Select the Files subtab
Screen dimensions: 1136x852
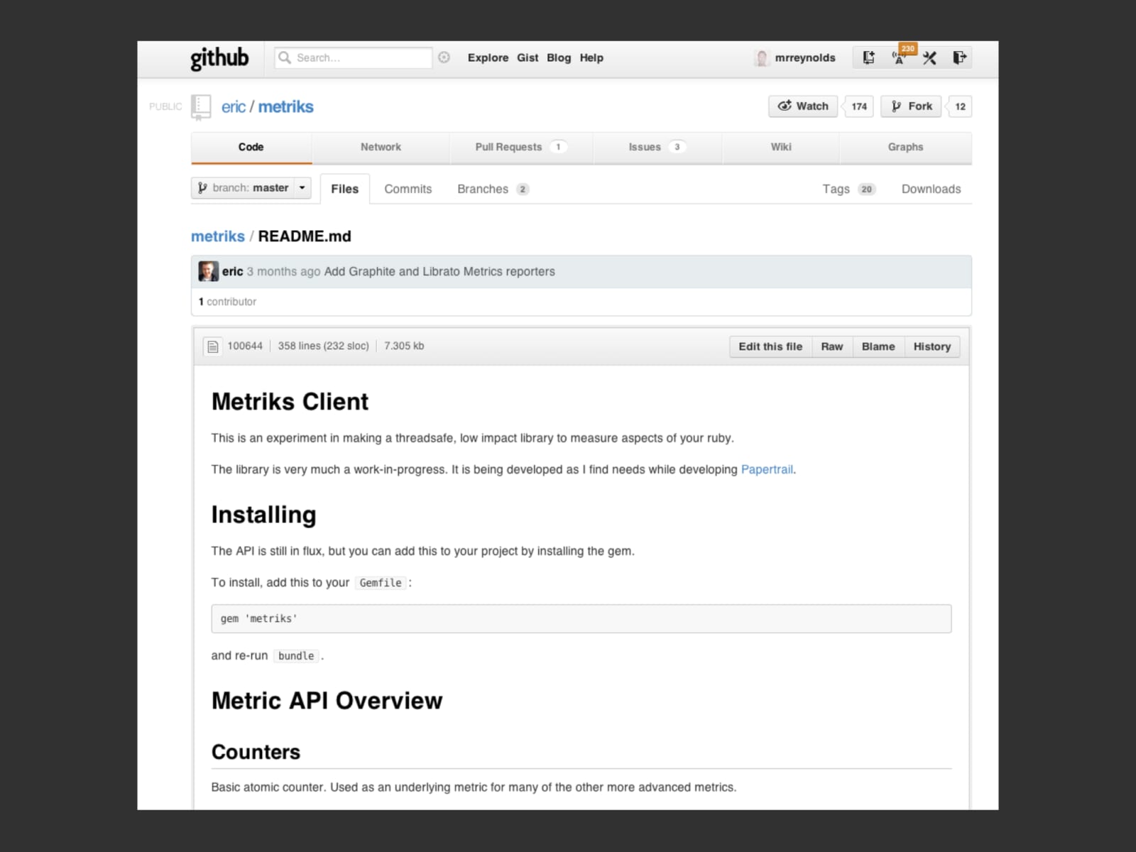coord(345,189)
